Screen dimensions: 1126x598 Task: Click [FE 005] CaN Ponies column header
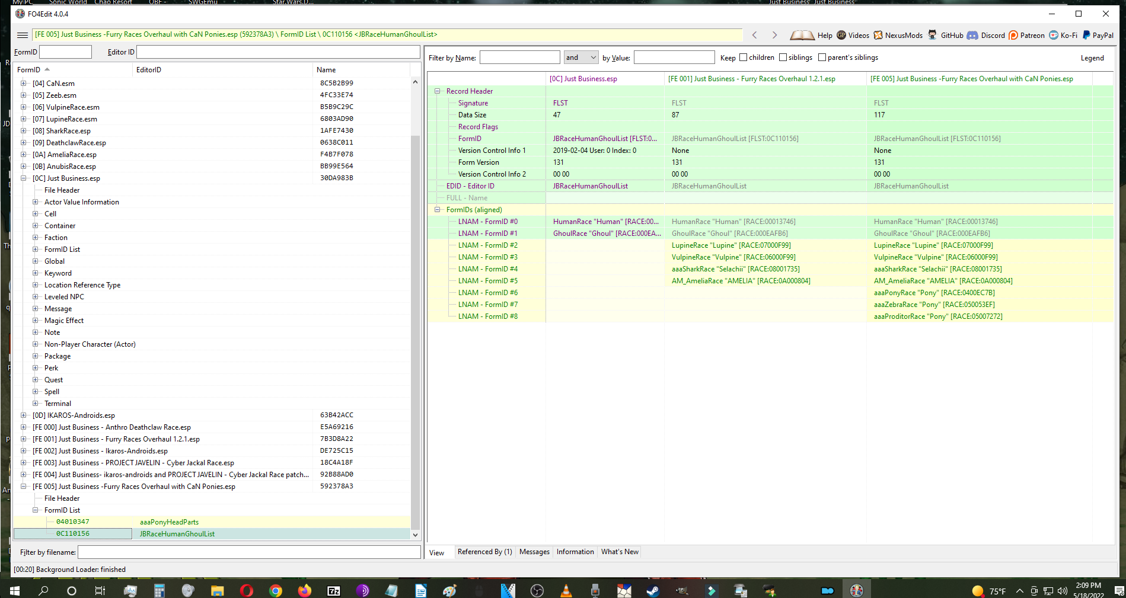click(979, 79)
